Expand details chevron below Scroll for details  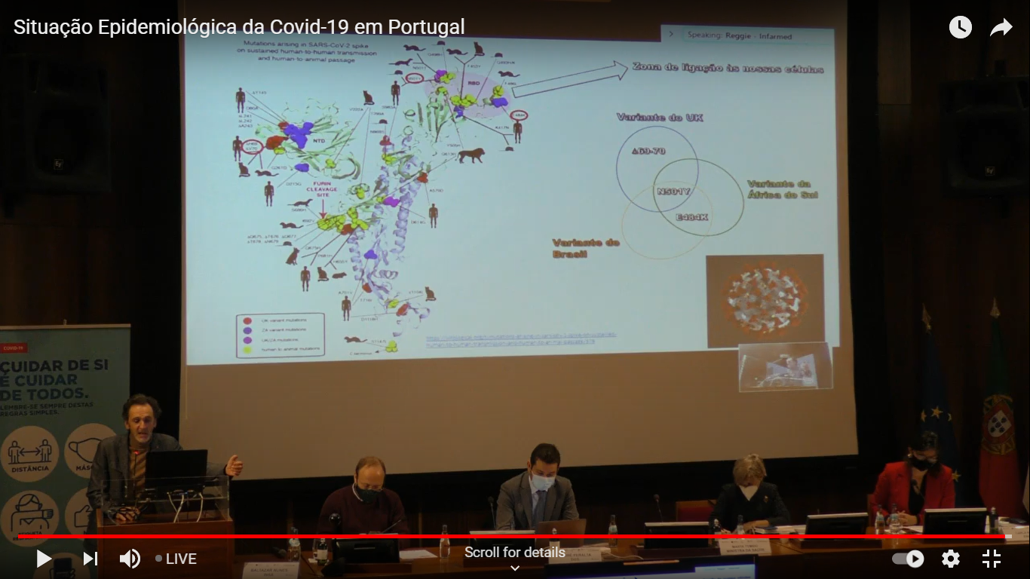click(515, 568)
